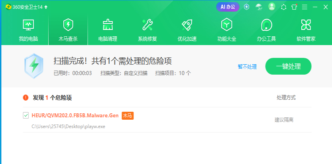Viewport: 332px width, 164px height.
Task: Open 系统修复 wrench icon
Action: coord(147,25)
